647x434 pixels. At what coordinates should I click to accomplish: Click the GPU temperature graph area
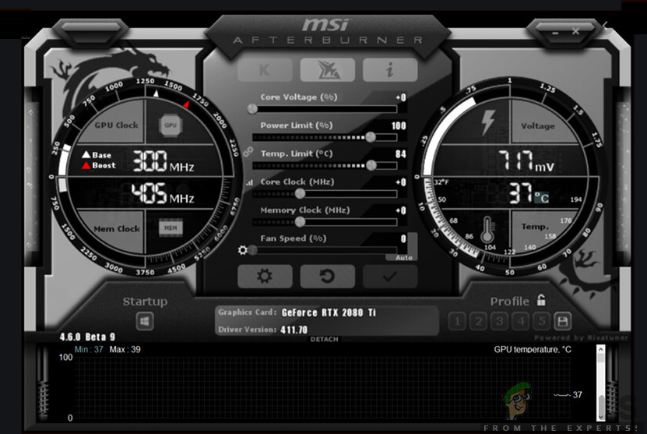(x=322, y=388)
